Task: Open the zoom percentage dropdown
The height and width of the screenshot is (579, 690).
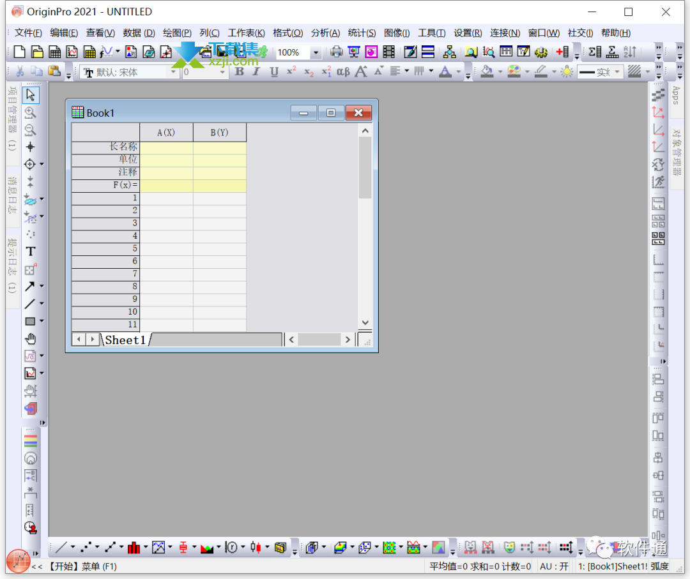Action: 316,52
